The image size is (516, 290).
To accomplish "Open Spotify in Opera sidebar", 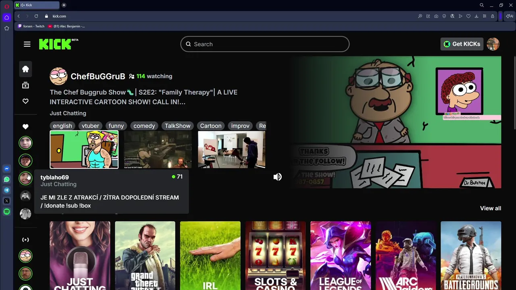I will (x=6, y=211).
